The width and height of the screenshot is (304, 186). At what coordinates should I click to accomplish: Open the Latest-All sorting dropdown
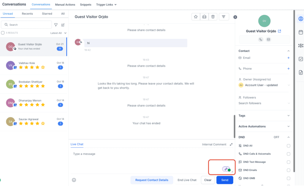pos(58,33)
